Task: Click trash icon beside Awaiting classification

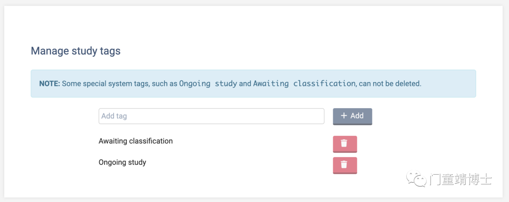Action: pos(344,143)
